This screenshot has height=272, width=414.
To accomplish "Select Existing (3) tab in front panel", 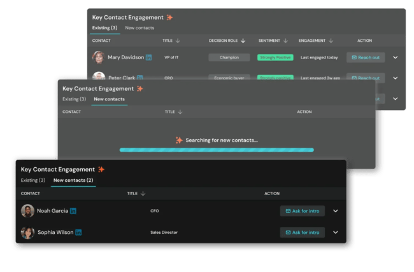I will (33, 180).
